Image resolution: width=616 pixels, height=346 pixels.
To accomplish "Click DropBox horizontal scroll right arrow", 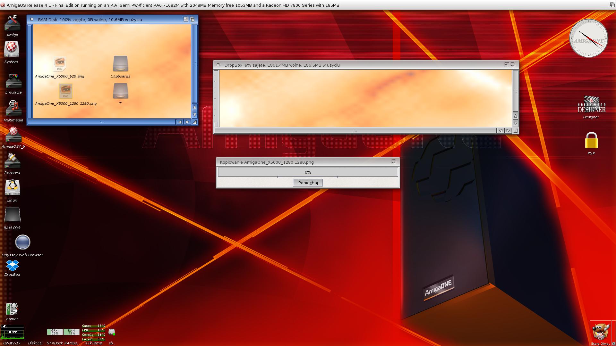I will click(x=508, y=131).
